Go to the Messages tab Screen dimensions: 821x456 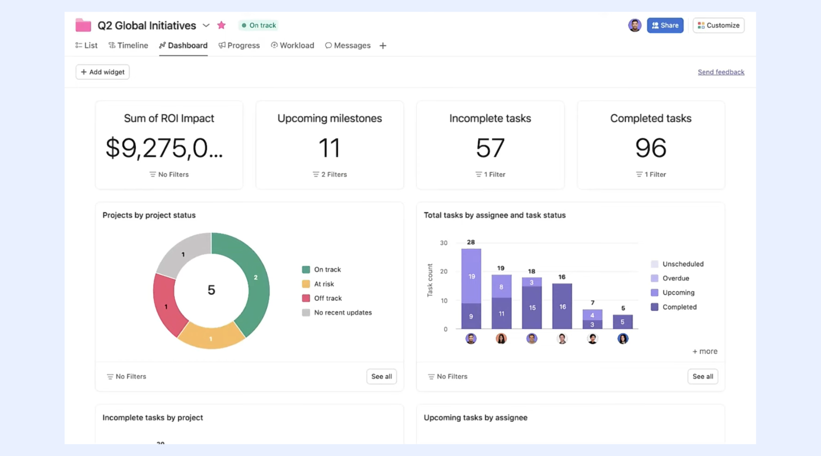348,45
